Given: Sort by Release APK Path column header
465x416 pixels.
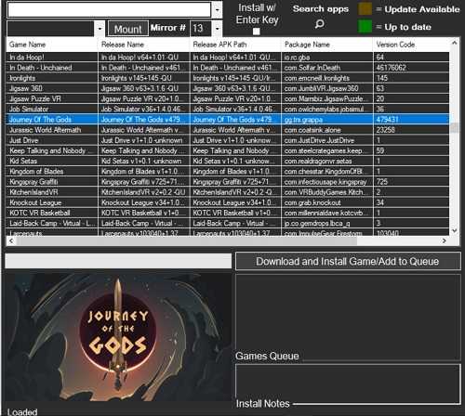Looking at the screenshot, I should pyautogui.click(x=235, y=45).
